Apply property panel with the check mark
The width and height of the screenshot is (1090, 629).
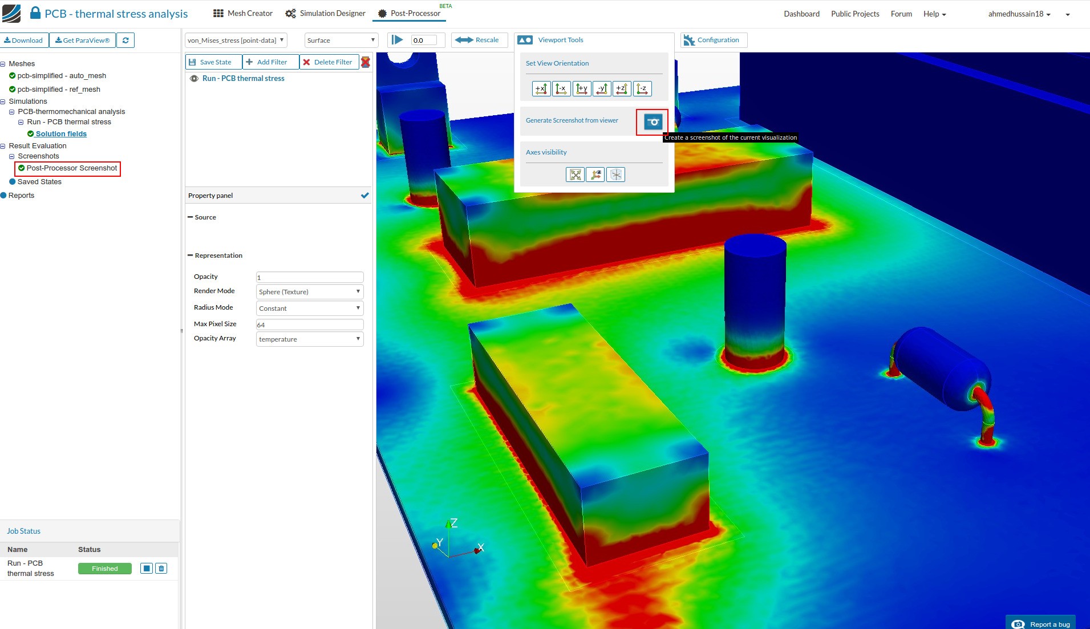365,196
